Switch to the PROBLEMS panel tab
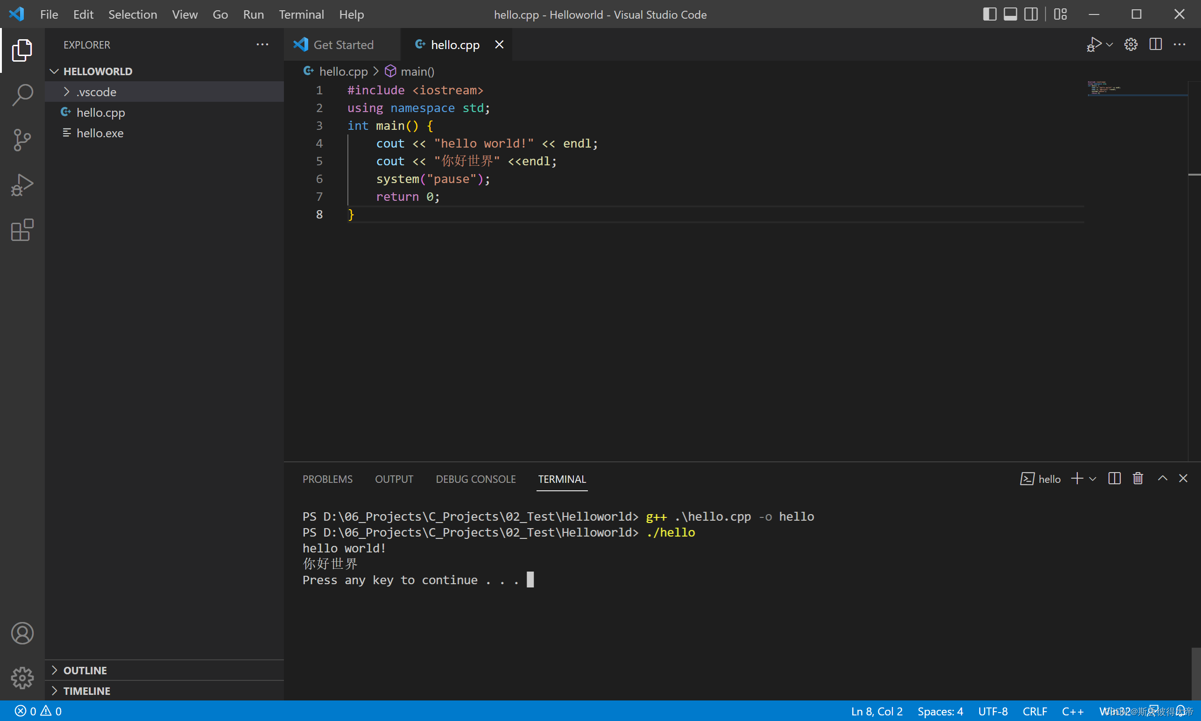The width and height of the screenshot is (1201, 721). coord(327,479)
